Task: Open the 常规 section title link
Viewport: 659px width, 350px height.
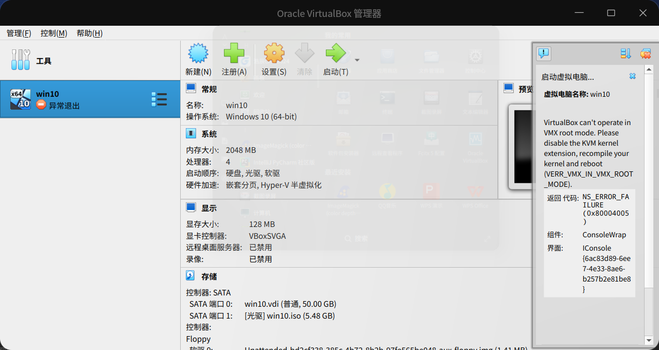Action: pyautogui.click(x=209, y=89)
